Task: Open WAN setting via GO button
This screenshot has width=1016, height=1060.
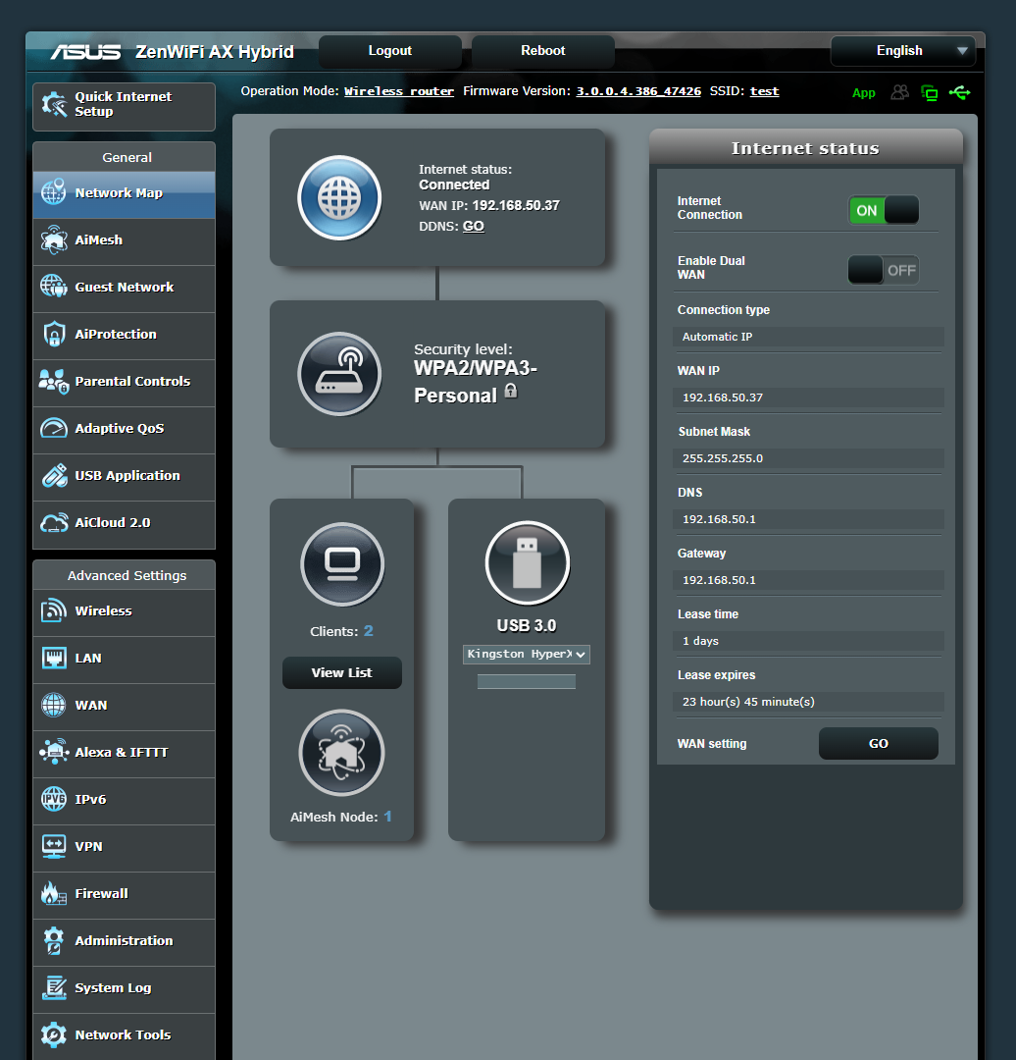Action: click(x=878, y=743)
